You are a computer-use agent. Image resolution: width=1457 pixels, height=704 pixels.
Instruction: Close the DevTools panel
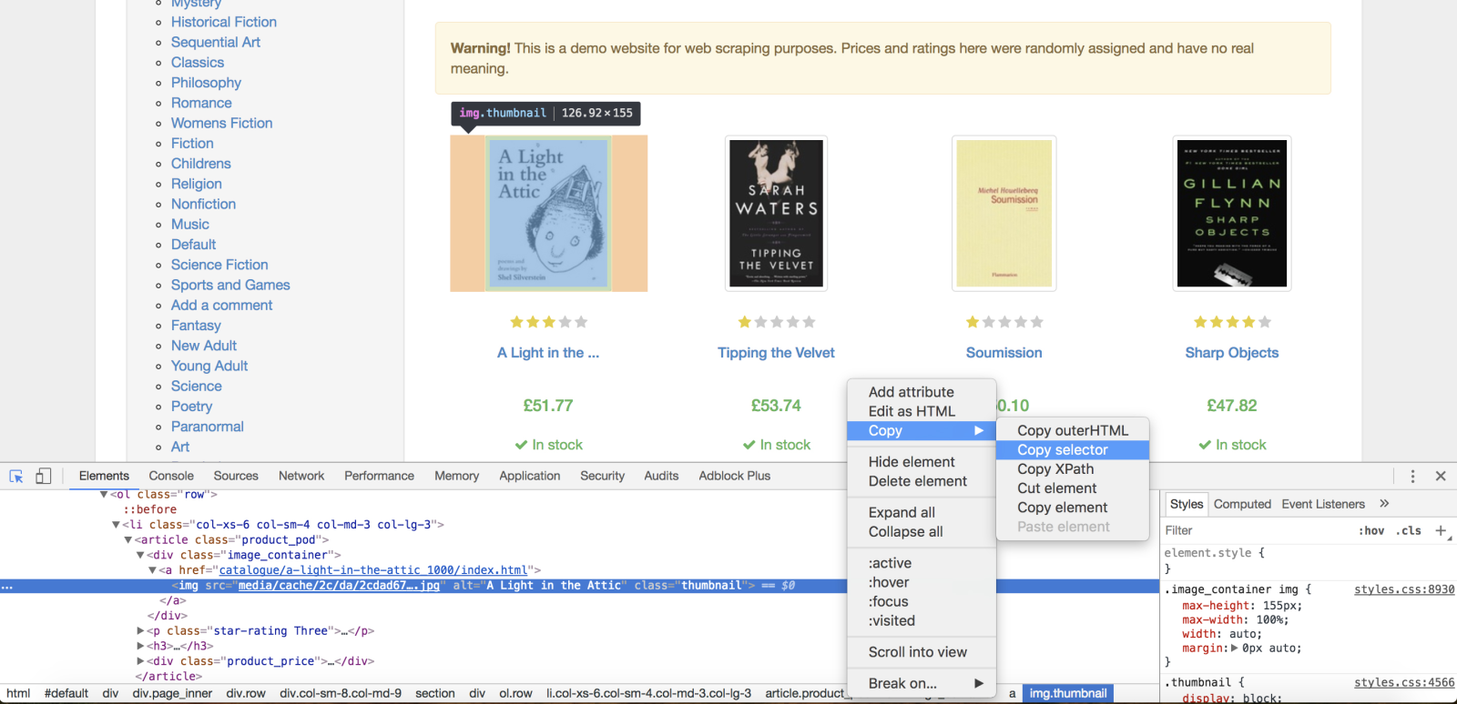point(1441,476)
